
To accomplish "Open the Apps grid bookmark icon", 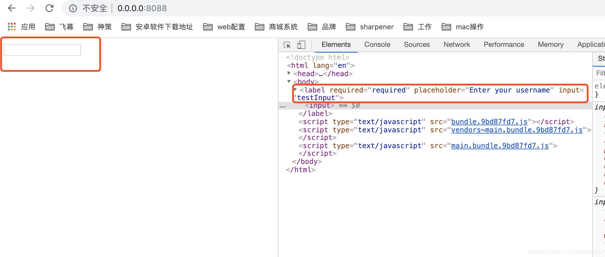I will pos(12,27).
